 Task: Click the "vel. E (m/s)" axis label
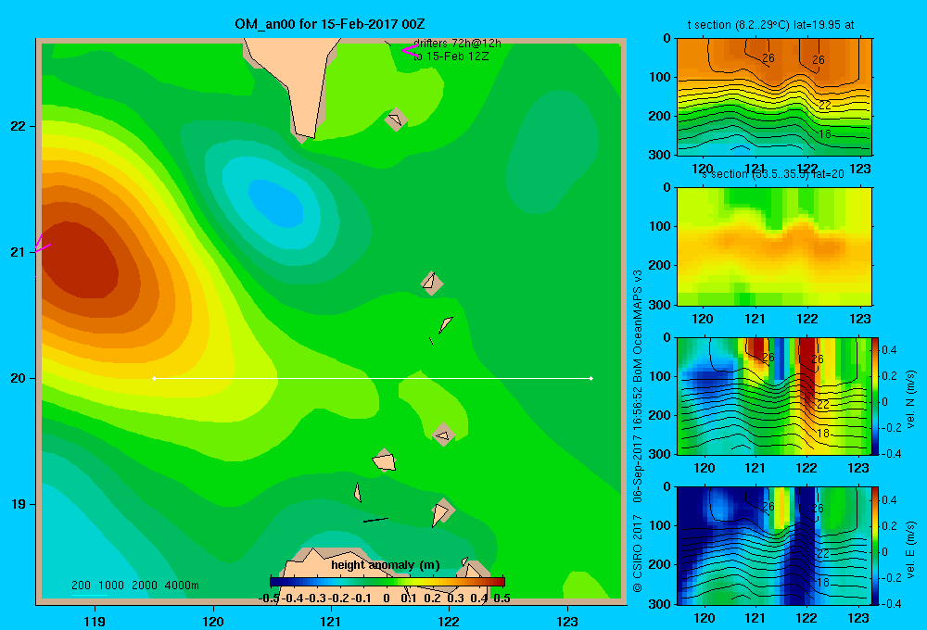[910, 549]
